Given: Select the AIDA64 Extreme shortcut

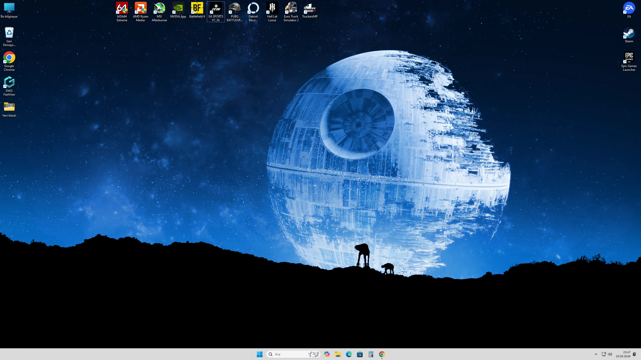Looking at the screenshot, I should pos(122,12).
